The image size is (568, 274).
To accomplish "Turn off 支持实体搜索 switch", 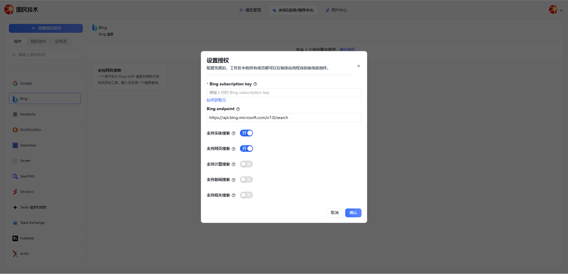I will click(x=246, y=133).
